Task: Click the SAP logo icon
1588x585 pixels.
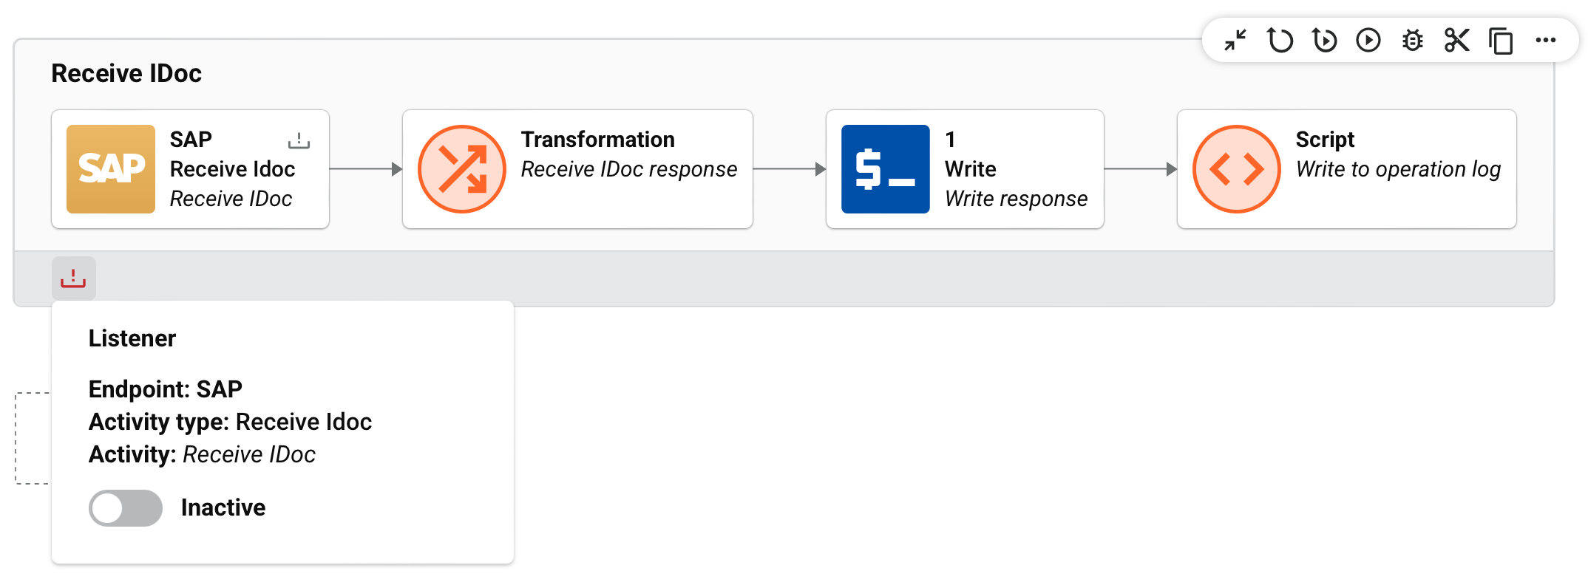Action: point(111,169)
